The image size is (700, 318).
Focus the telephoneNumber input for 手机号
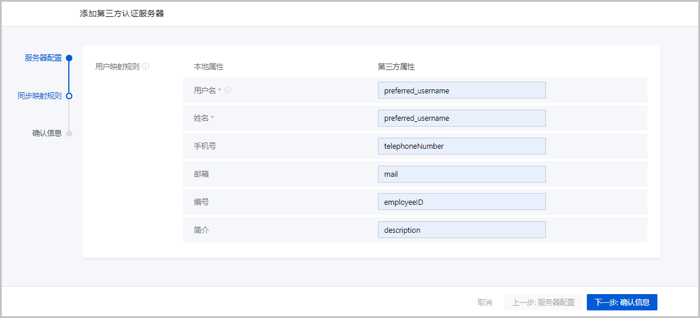[462, 146]
